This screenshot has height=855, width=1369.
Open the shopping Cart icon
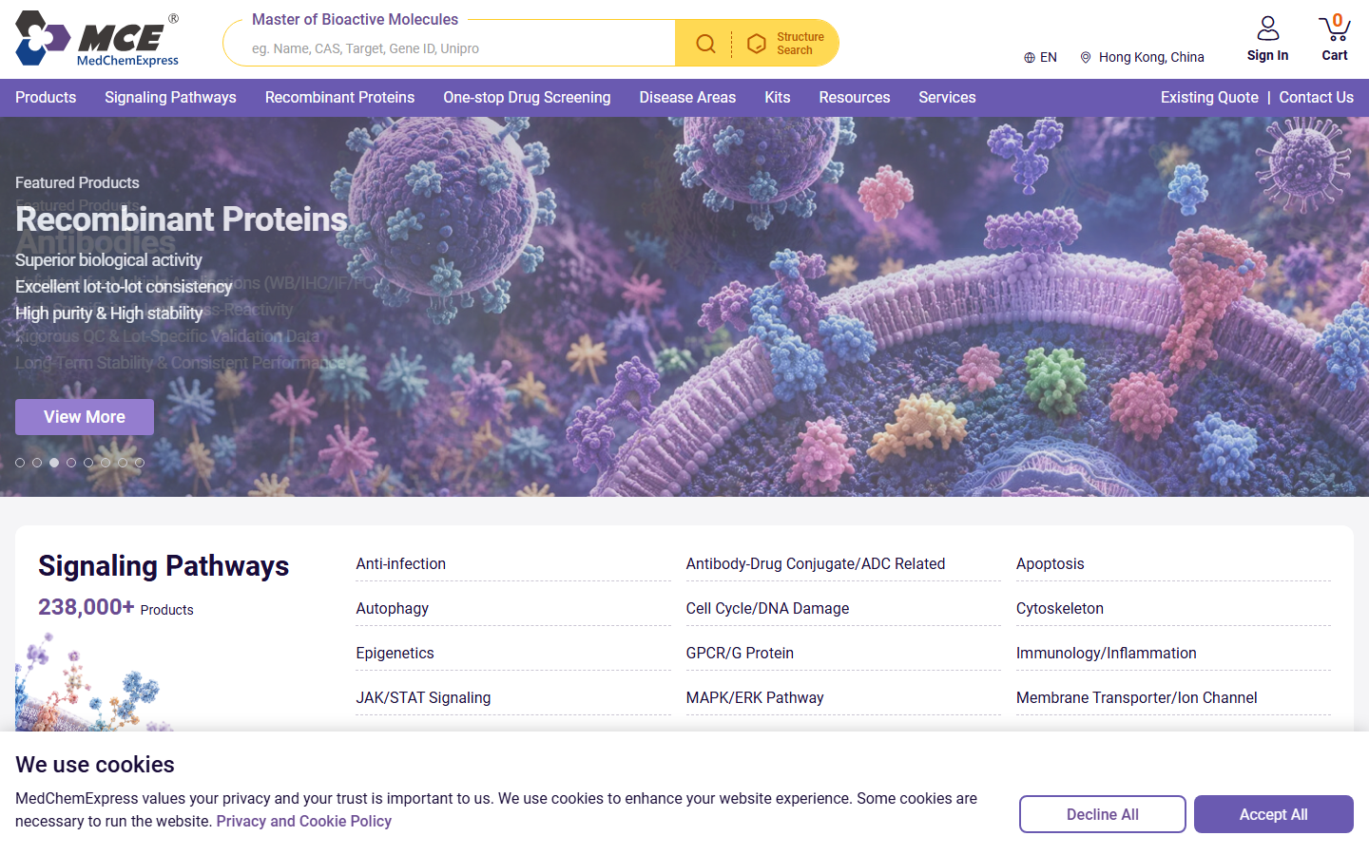1335,28
